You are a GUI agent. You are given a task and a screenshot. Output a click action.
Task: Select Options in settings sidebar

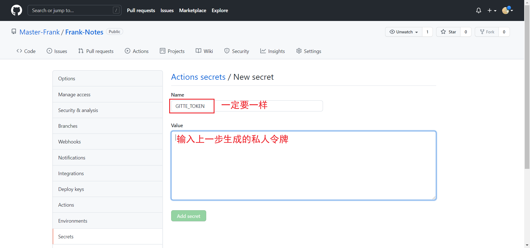(108, 79)
